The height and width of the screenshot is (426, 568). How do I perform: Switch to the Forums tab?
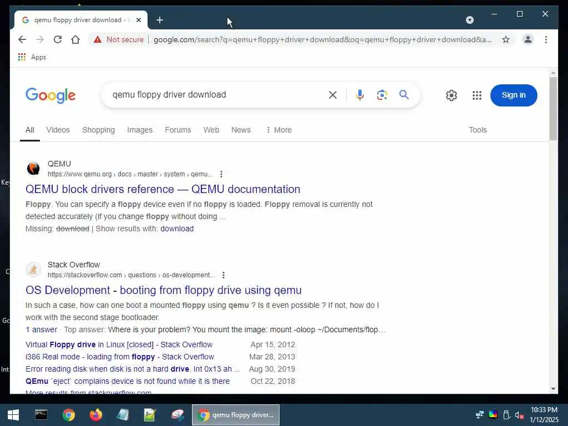coord(177,130)
